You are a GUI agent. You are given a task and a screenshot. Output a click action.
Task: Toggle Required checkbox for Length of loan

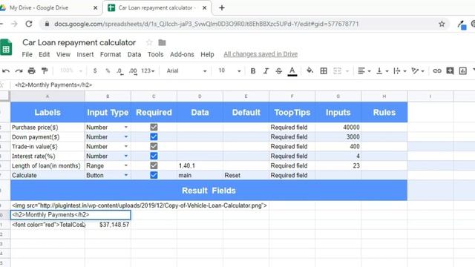[x=154, y=165]
